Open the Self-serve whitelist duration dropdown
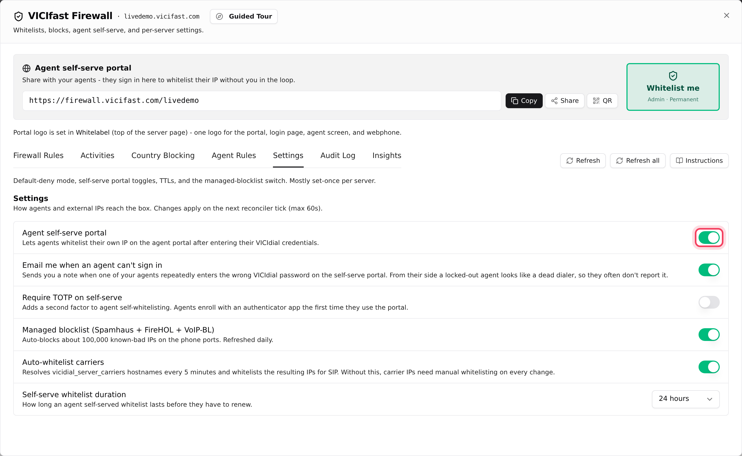The image size is (742, 456). 685,399
